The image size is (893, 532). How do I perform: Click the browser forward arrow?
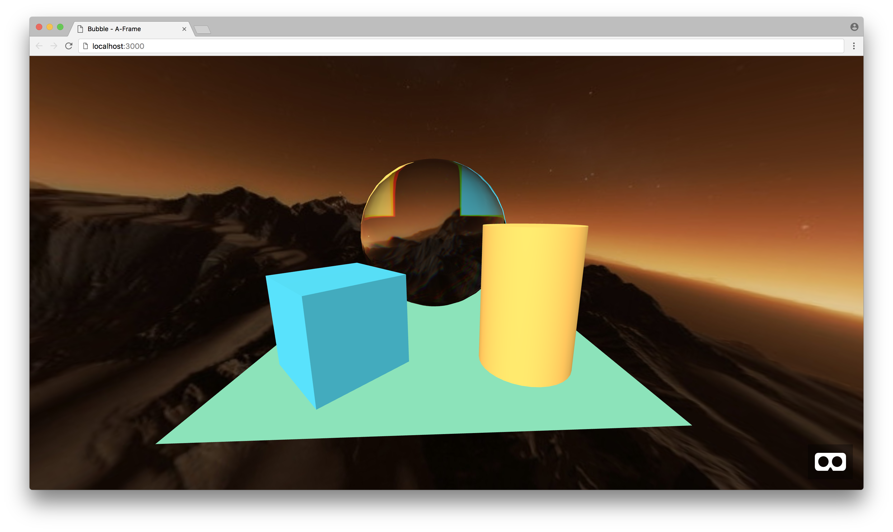tap(54, 46)
